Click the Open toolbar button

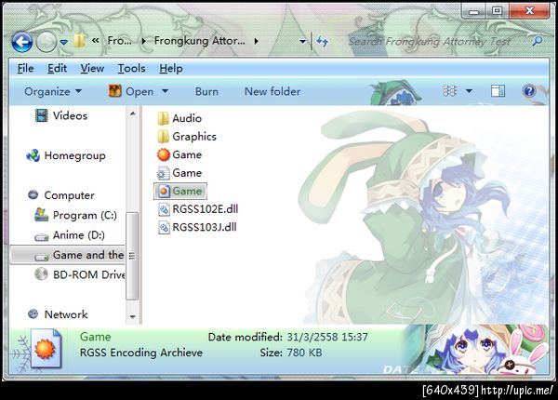(131, 91)
